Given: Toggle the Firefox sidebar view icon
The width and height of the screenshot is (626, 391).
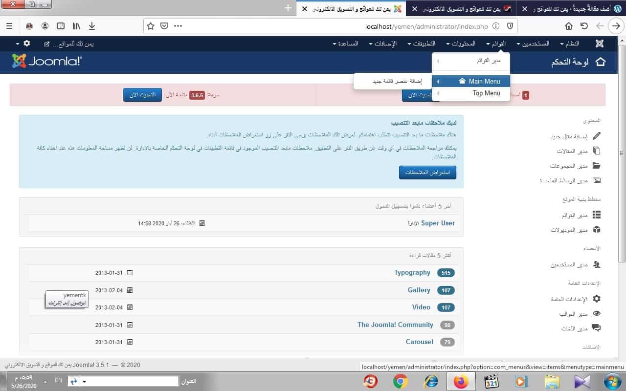Looking at the screenshot, I should pyautogui.click(x=61, y=26).
